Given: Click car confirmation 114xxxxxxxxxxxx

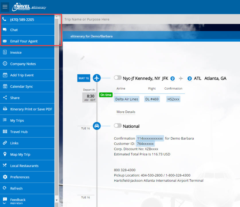Looking at the screenshot, I should coord(150,138).
